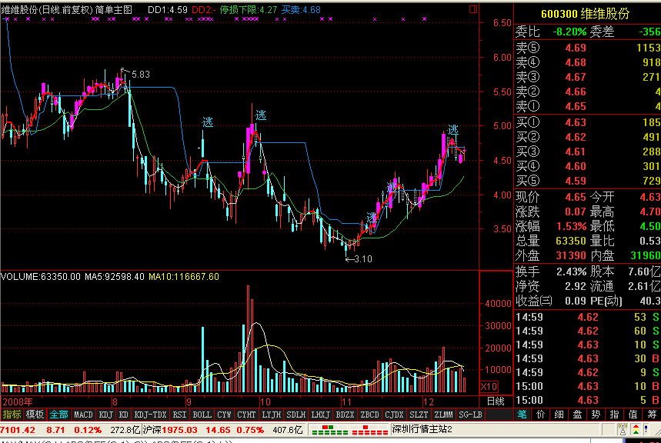Click the 7101.42 index value
The image size is (661, 443).
(x=18, y=430)
